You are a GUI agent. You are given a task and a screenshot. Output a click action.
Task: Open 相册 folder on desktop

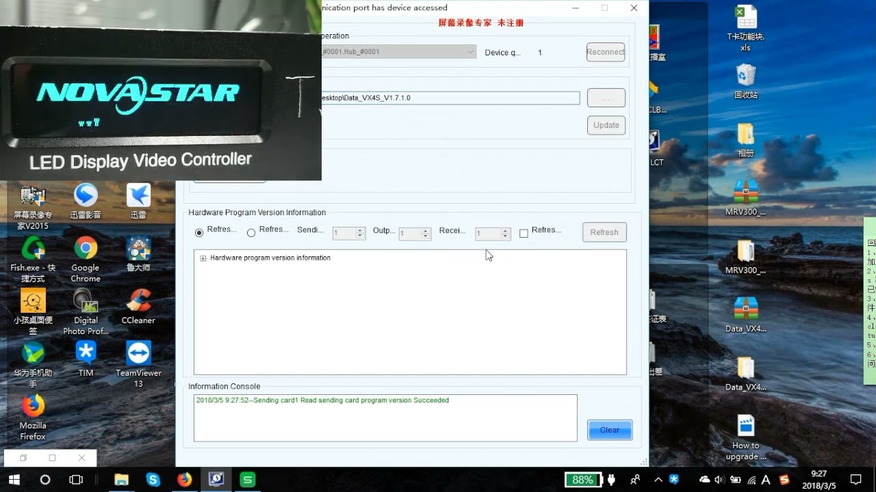[745, 140]
